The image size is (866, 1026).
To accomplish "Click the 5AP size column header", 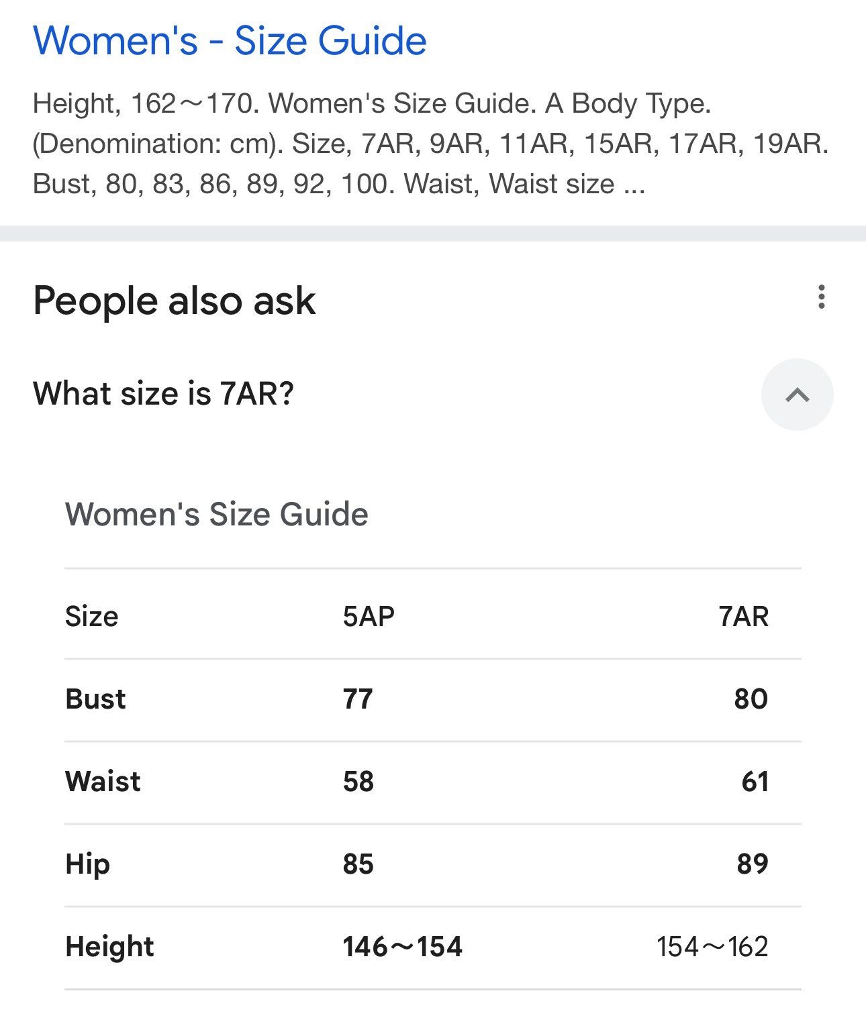I will pos(369,616).
